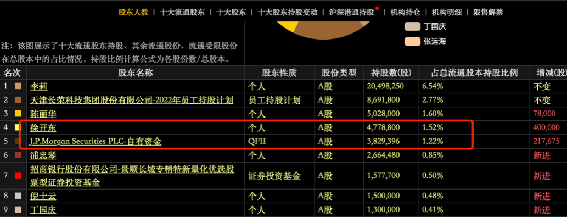Open shareholder link 倪士云
The width and height of the screenshot is (567, 217).
point(43,196)
